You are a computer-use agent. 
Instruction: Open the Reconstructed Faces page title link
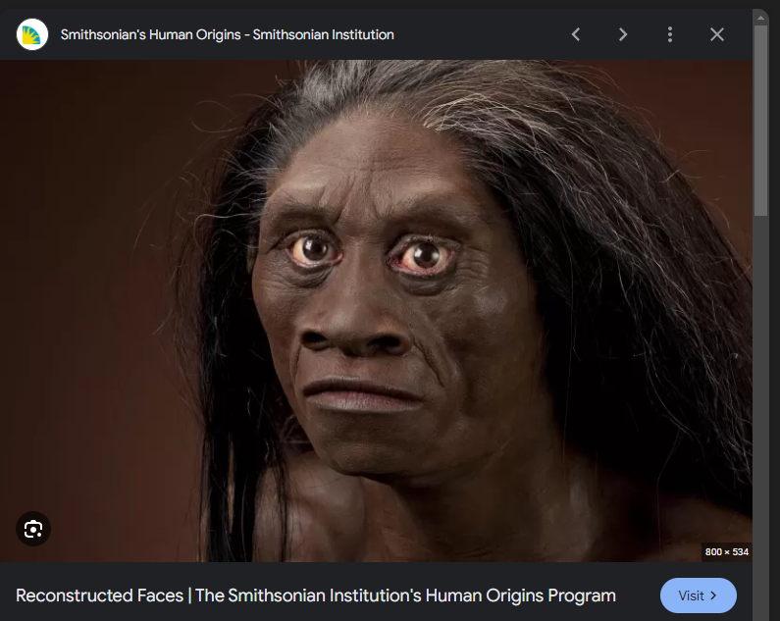[x=316, y=595]
